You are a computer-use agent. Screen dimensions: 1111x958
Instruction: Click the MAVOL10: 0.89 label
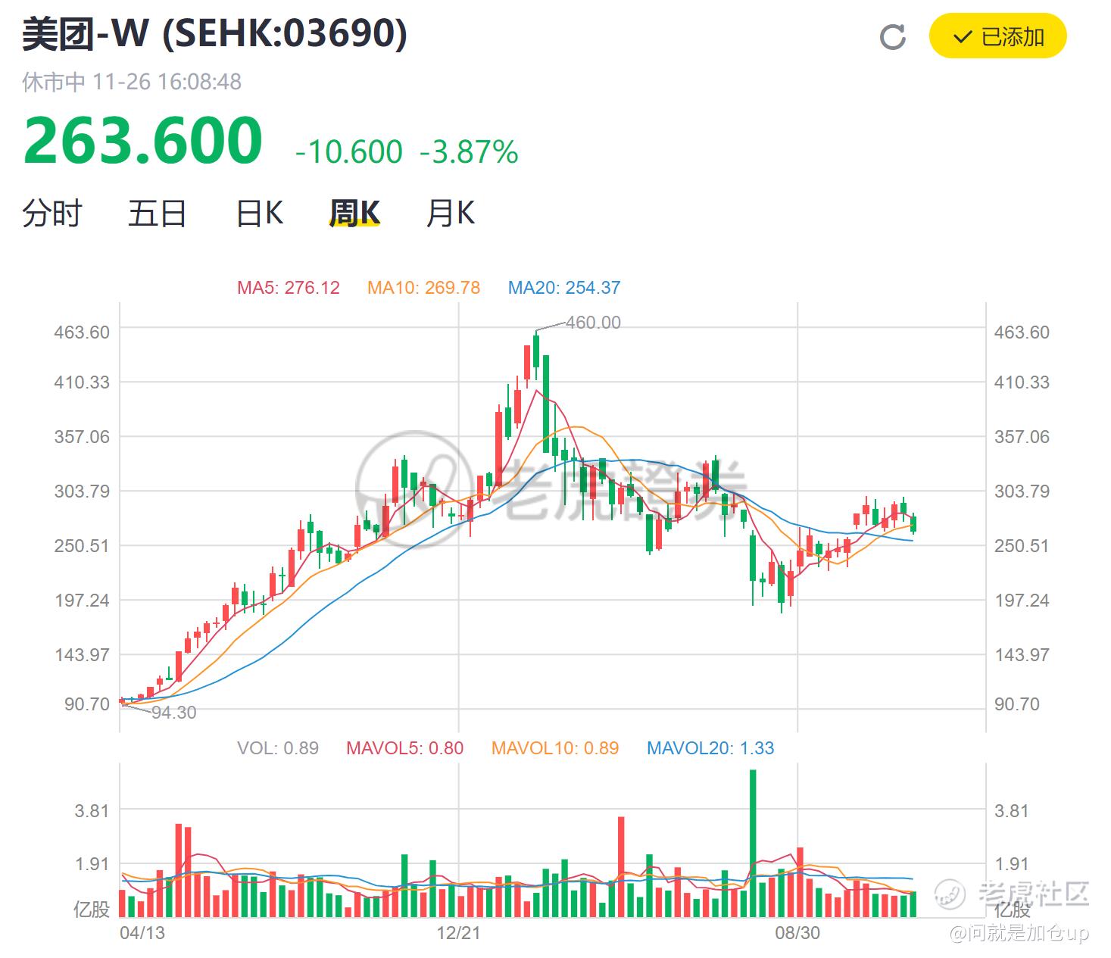[x=555, y=748]
